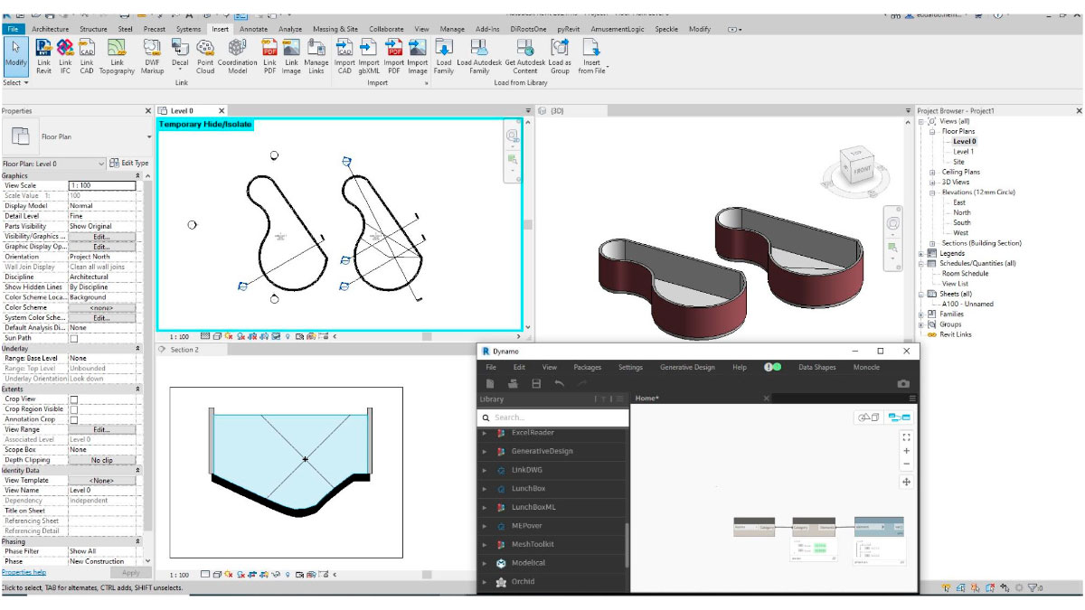
Task: Switch Dynamo to 3D geometry preview mode
Action: coord(869,418)
